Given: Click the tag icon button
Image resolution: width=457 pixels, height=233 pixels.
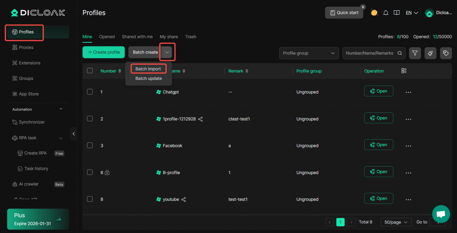Looking at the screenshot, I should pos(445,53).
